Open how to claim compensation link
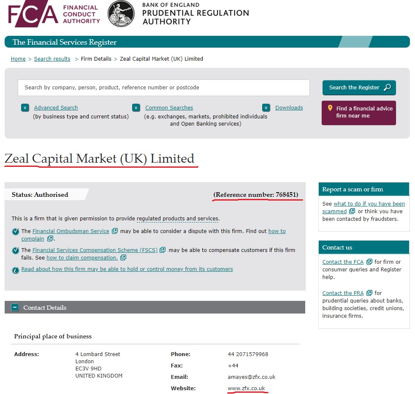 [82, 257]
